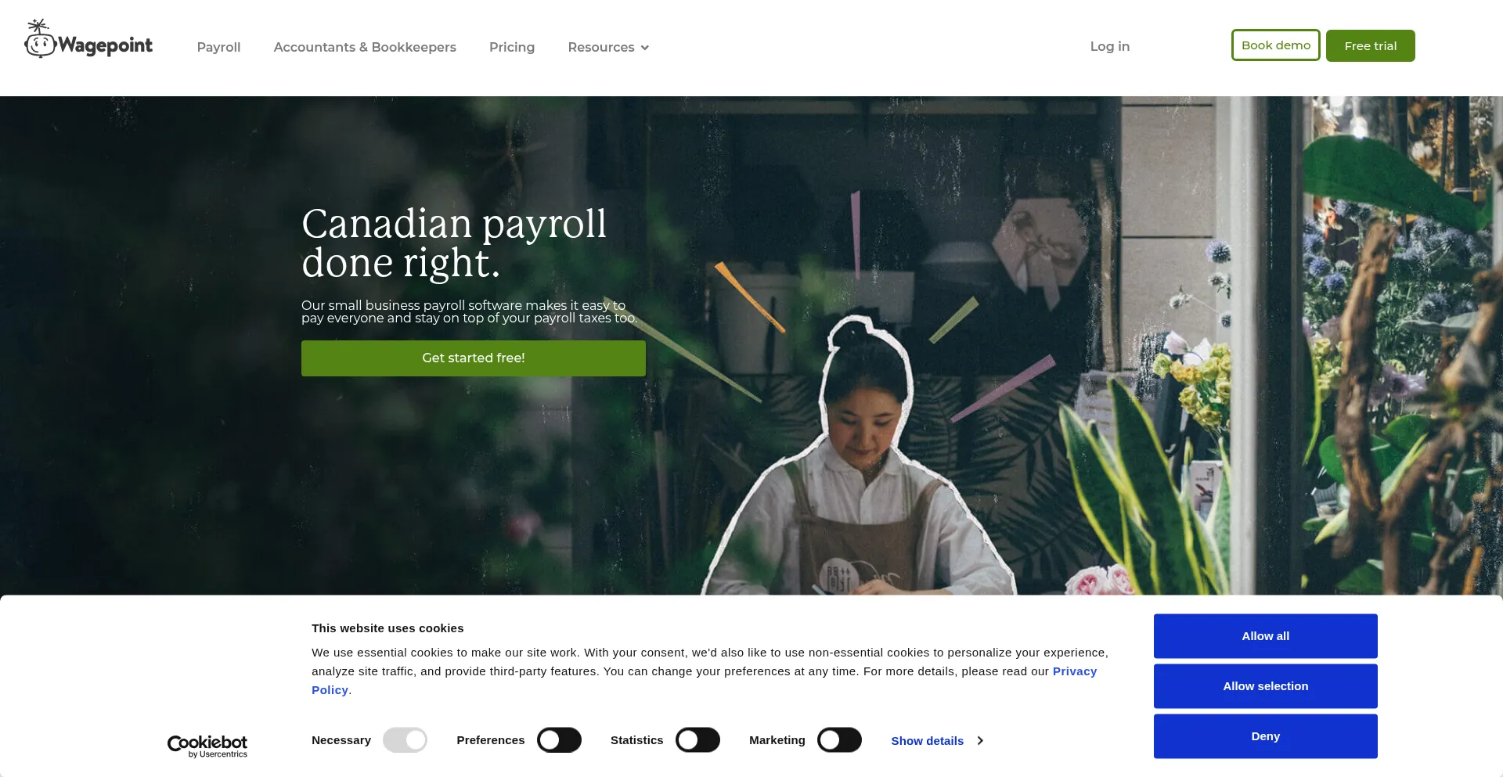Go to Accountants & Bookkeepers page
Screen dimensions: 1503x777
pos(365,47)
